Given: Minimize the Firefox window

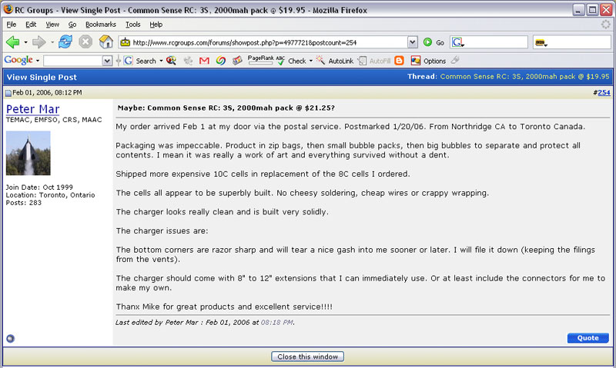Looking at the screenshot, I should pyautogui.click(x=578, y=10).
